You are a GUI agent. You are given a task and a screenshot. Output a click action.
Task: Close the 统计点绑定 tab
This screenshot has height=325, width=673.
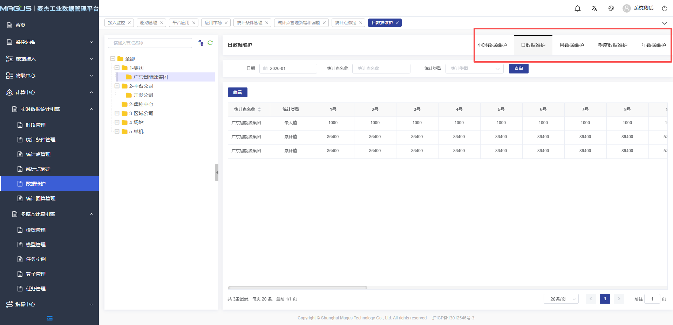coord(361,23)
